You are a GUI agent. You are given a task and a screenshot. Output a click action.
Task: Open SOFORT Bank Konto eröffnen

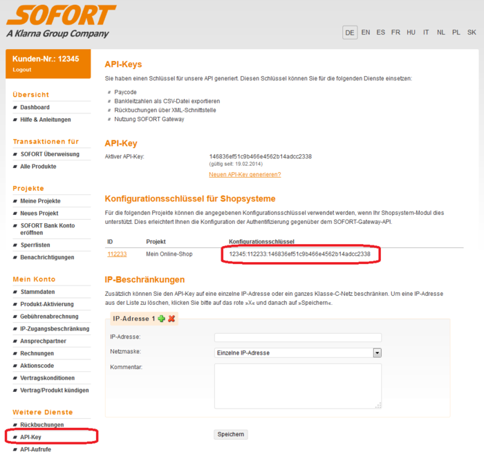click(x=48, y=229)
